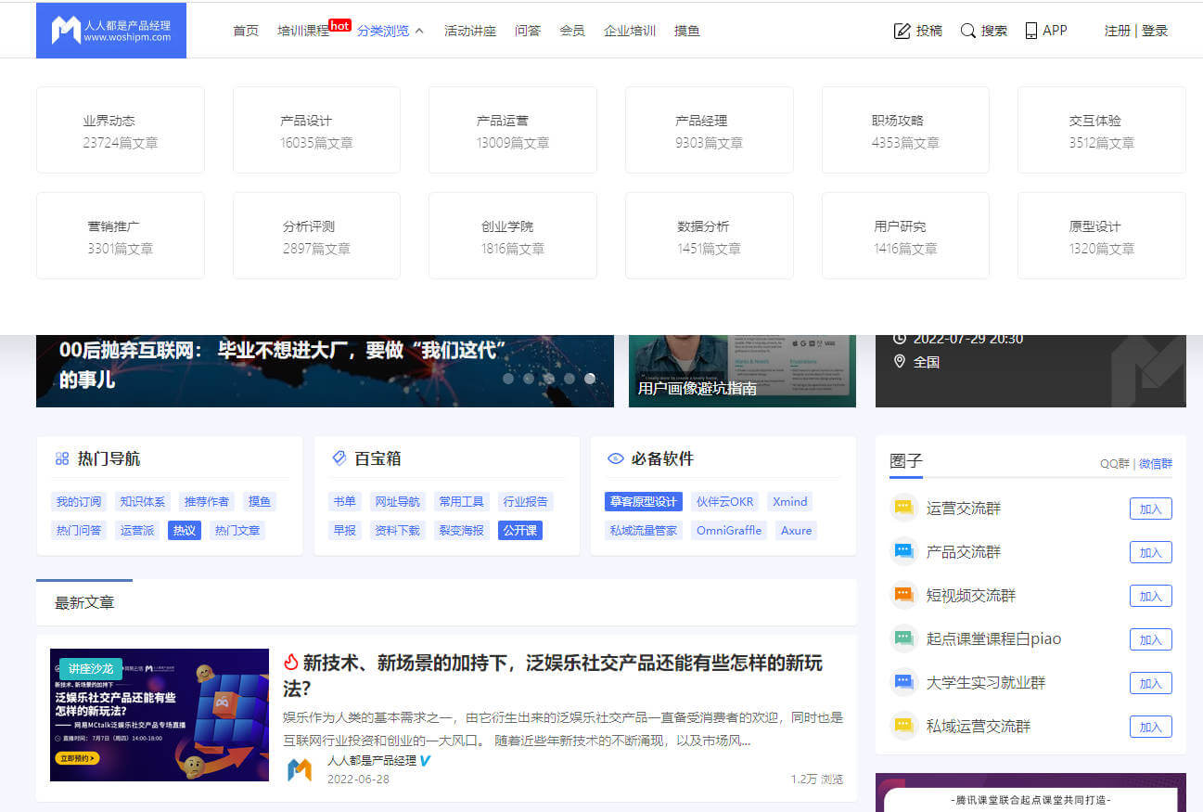Open the 数据分析 category card
This screenshot has height=812, width=1203.
click(709, 236)
